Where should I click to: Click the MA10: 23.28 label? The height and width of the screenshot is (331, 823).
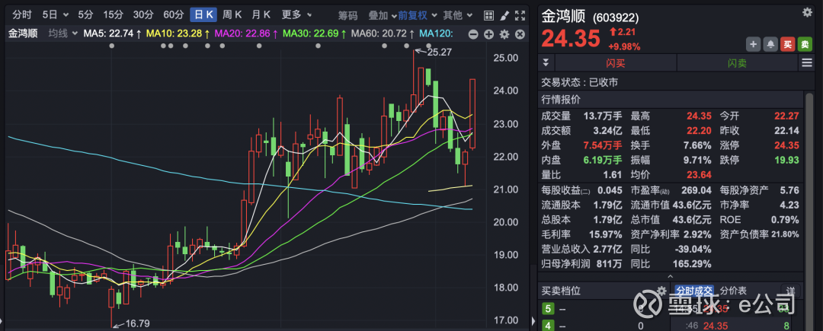[x=178, y=34]
